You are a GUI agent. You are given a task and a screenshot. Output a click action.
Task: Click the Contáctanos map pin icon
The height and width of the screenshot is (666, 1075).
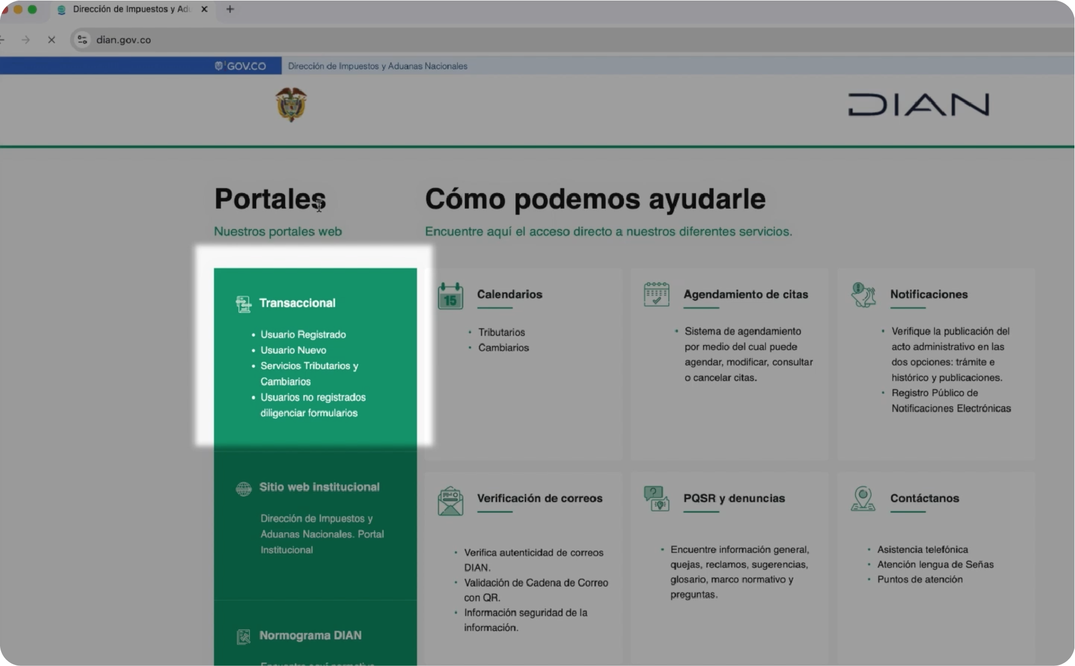point(863,499)
